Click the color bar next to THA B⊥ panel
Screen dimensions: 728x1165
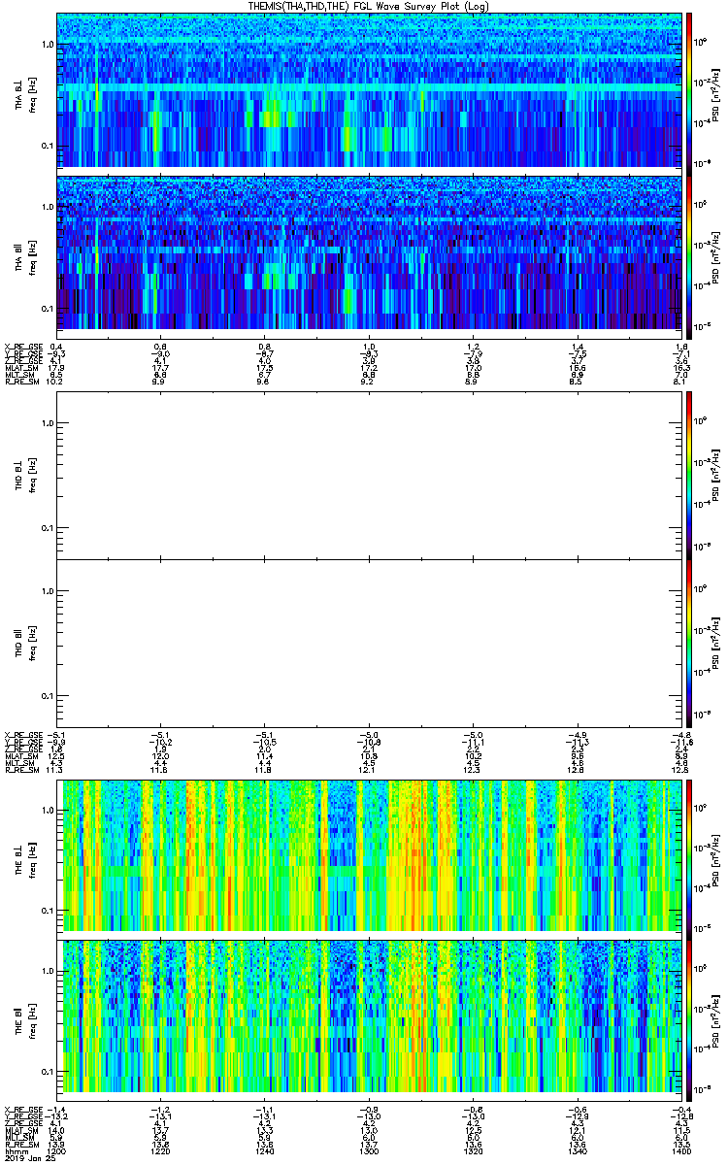(x=689, y=90)
